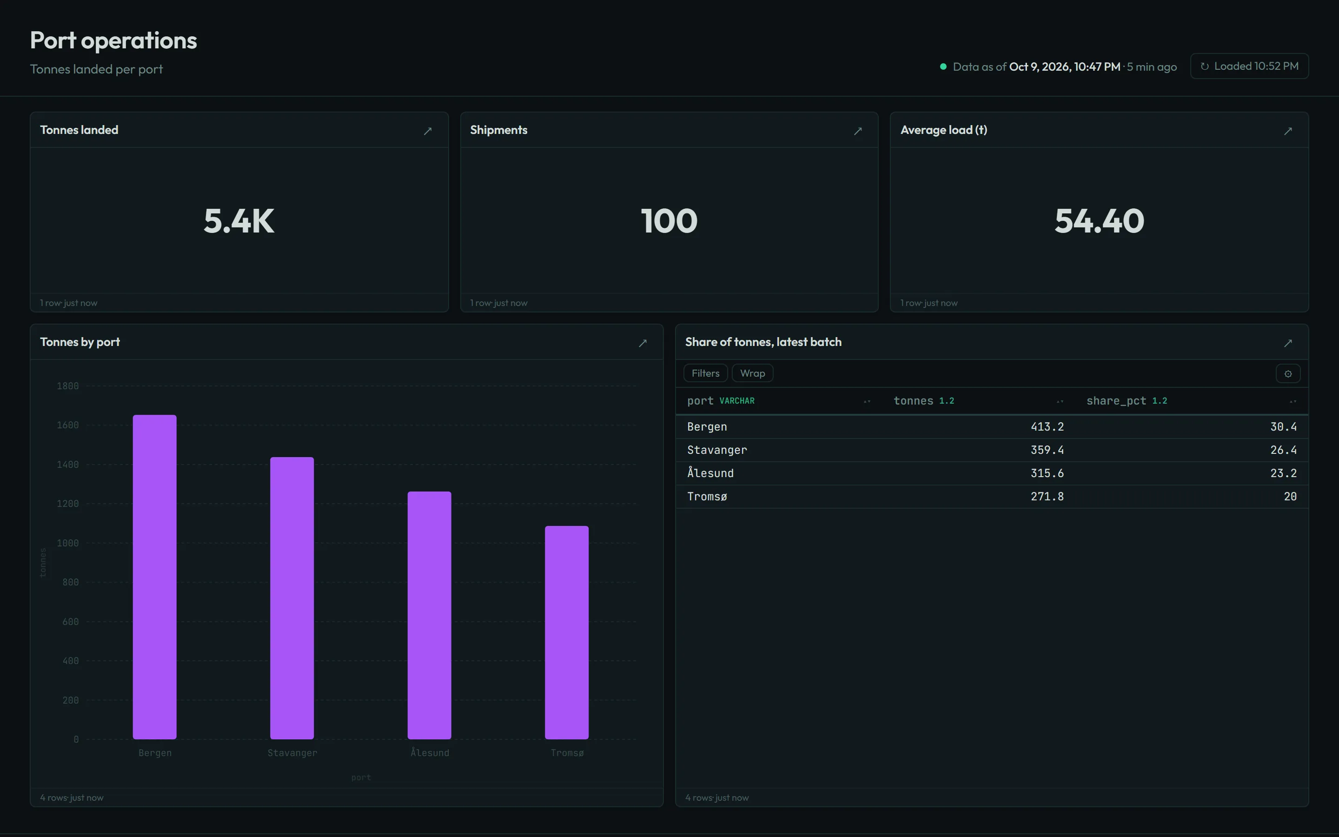
Task: Click the 315.6 tonnes value
Action: click(1047, 473)
